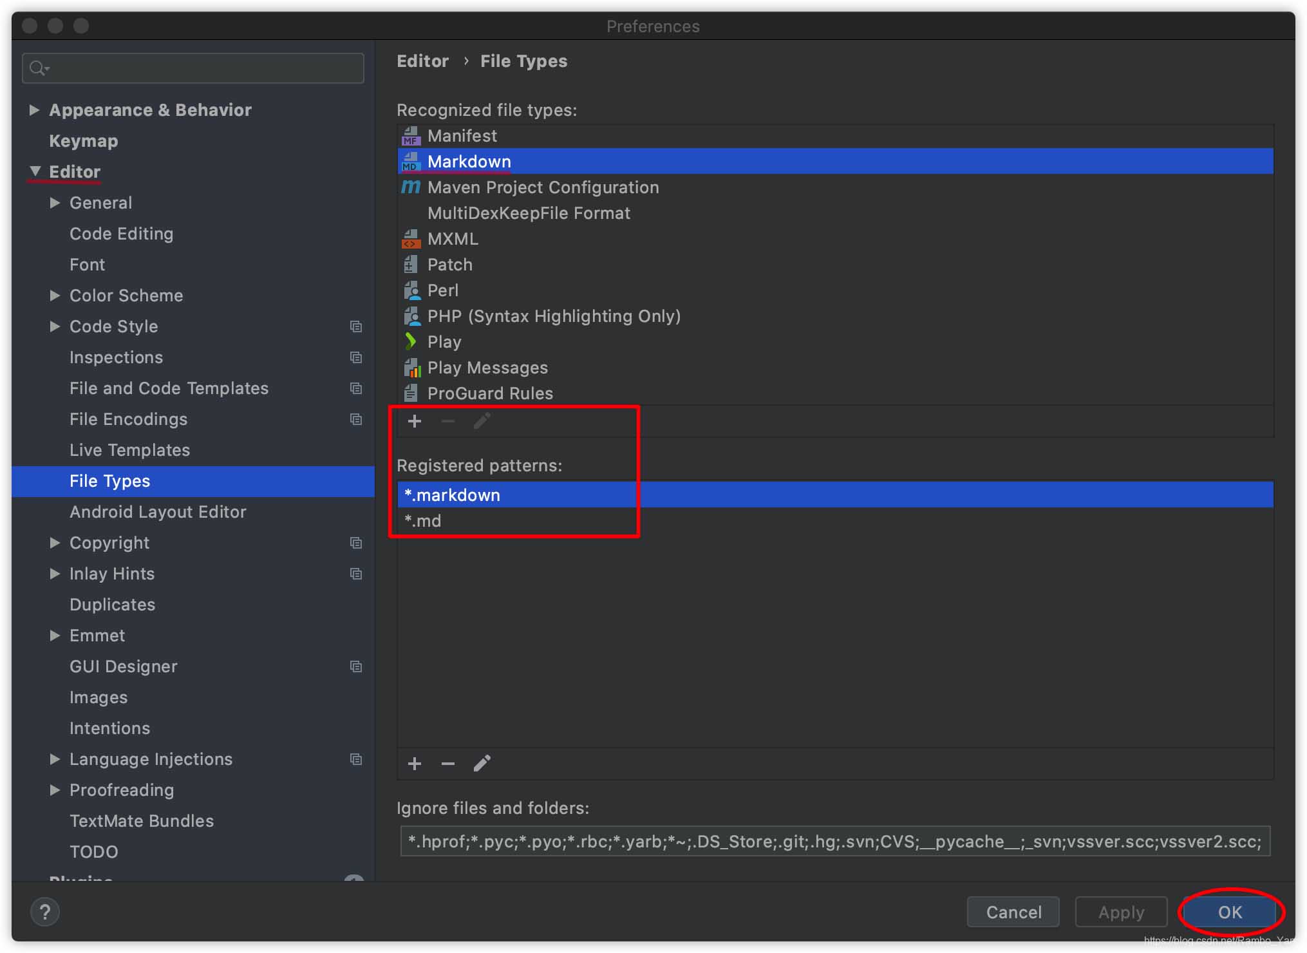This screenshot has height=953, width=1307.
Task: Collapse the Editor section
Action: (x=35, y=171)
